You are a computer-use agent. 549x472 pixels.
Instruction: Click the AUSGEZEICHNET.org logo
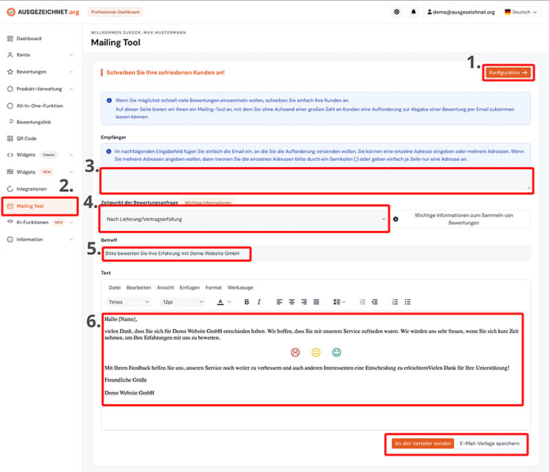(43, 12)
